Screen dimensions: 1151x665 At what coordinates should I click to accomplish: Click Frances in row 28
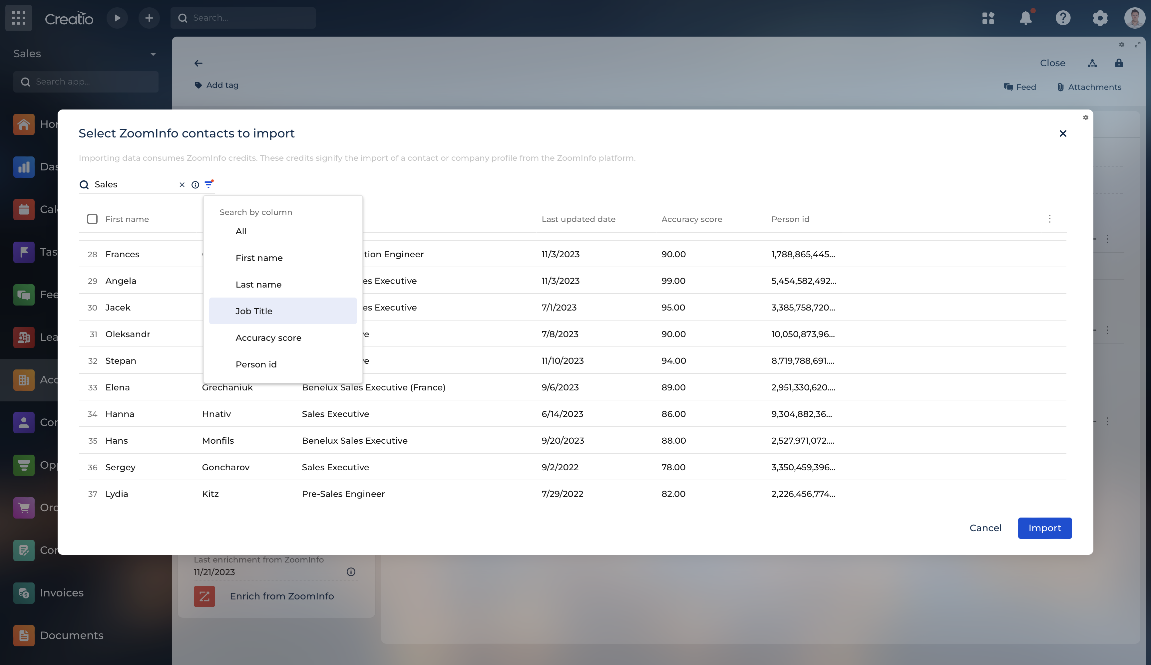pos(123,254)
